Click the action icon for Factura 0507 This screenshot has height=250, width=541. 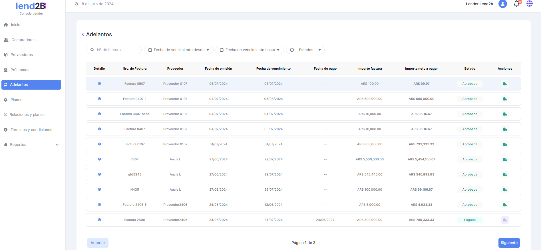tap(505, 84)
